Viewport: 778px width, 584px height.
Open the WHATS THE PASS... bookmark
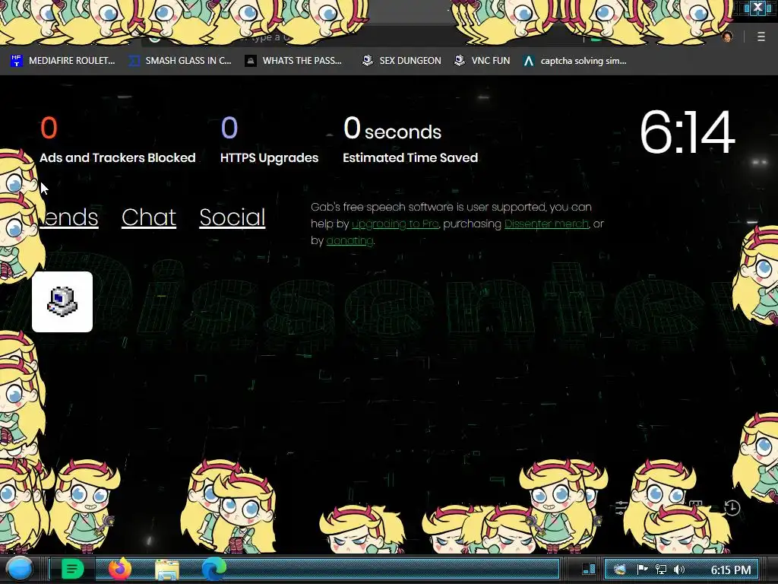(x=294, y=61)
